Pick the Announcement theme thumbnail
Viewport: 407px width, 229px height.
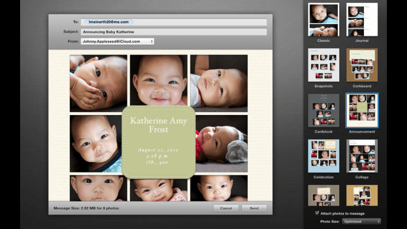(x=362, y=110)
